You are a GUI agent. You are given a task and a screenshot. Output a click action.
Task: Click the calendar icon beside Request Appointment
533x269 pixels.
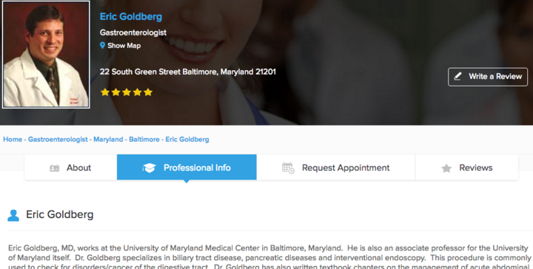click(288, 168)
